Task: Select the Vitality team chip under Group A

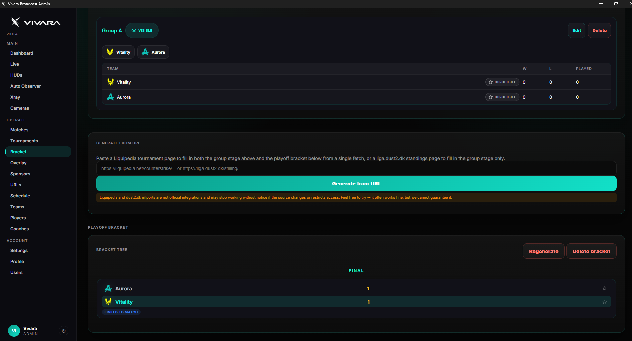Action: pos(118,52)
